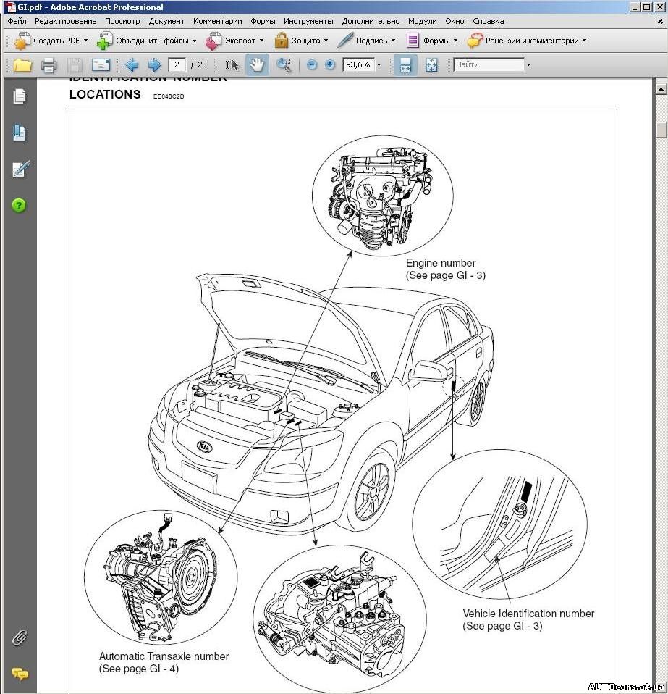668x694 pixels.
Task: Open the Дополнительно menu
Action: coord(371,21)
